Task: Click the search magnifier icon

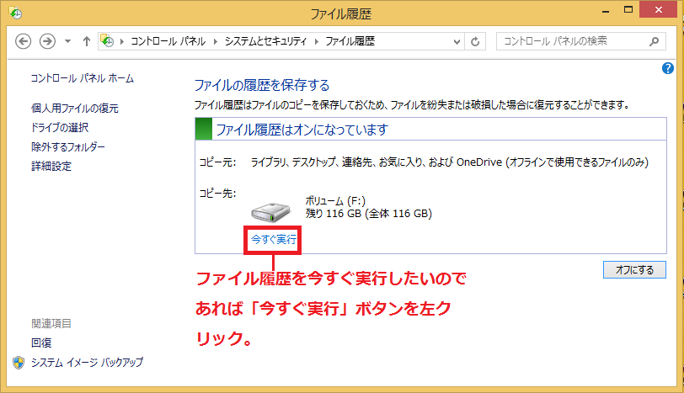Action: 654,41
